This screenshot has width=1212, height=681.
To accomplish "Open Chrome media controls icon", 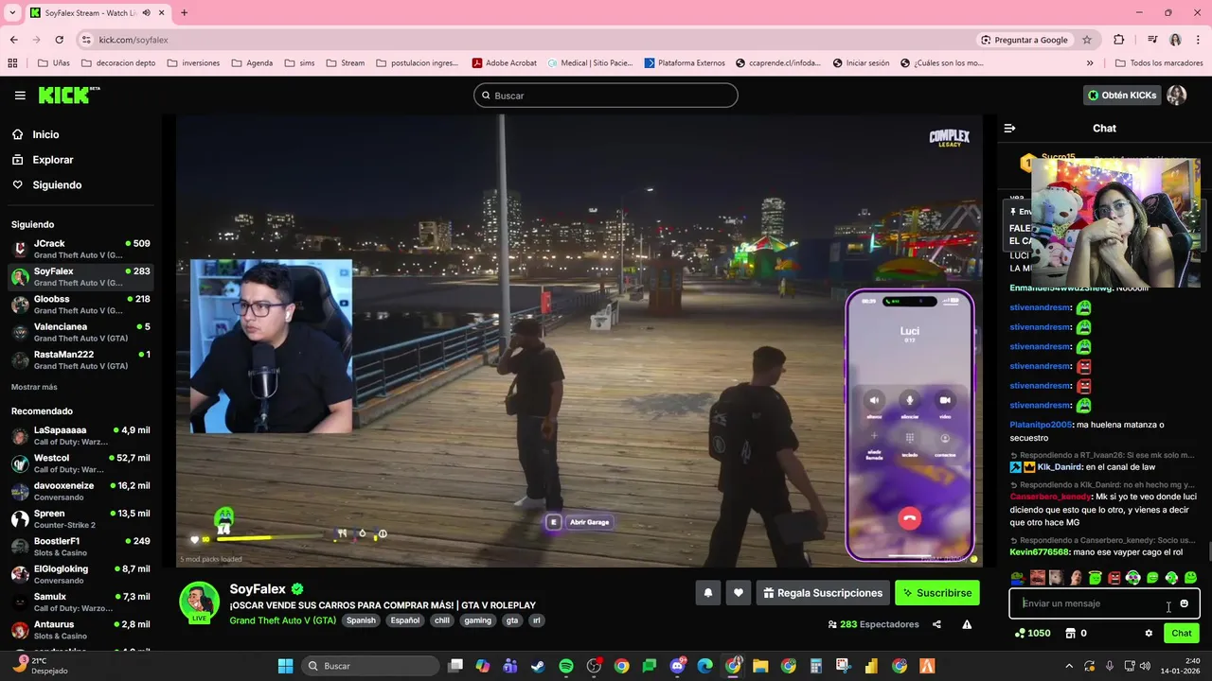I will click(x=1152, y=40).
